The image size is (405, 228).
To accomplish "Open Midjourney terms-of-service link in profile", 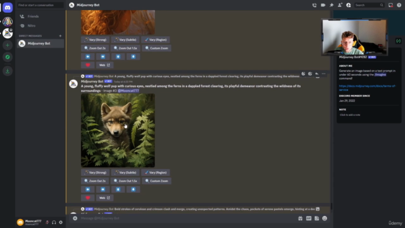I will coord(367,88).
